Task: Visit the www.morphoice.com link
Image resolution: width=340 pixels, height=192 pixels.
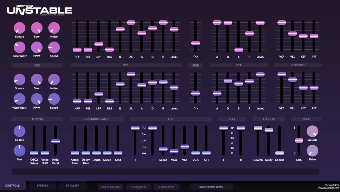Action: pos(328,188)
